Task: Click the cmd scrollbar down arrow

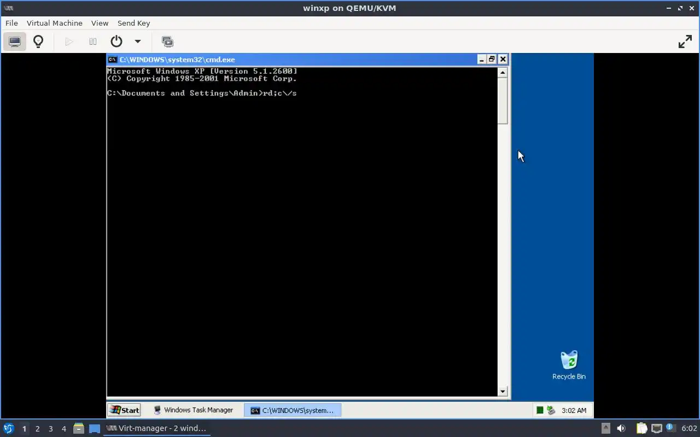Action: point(503,391)
